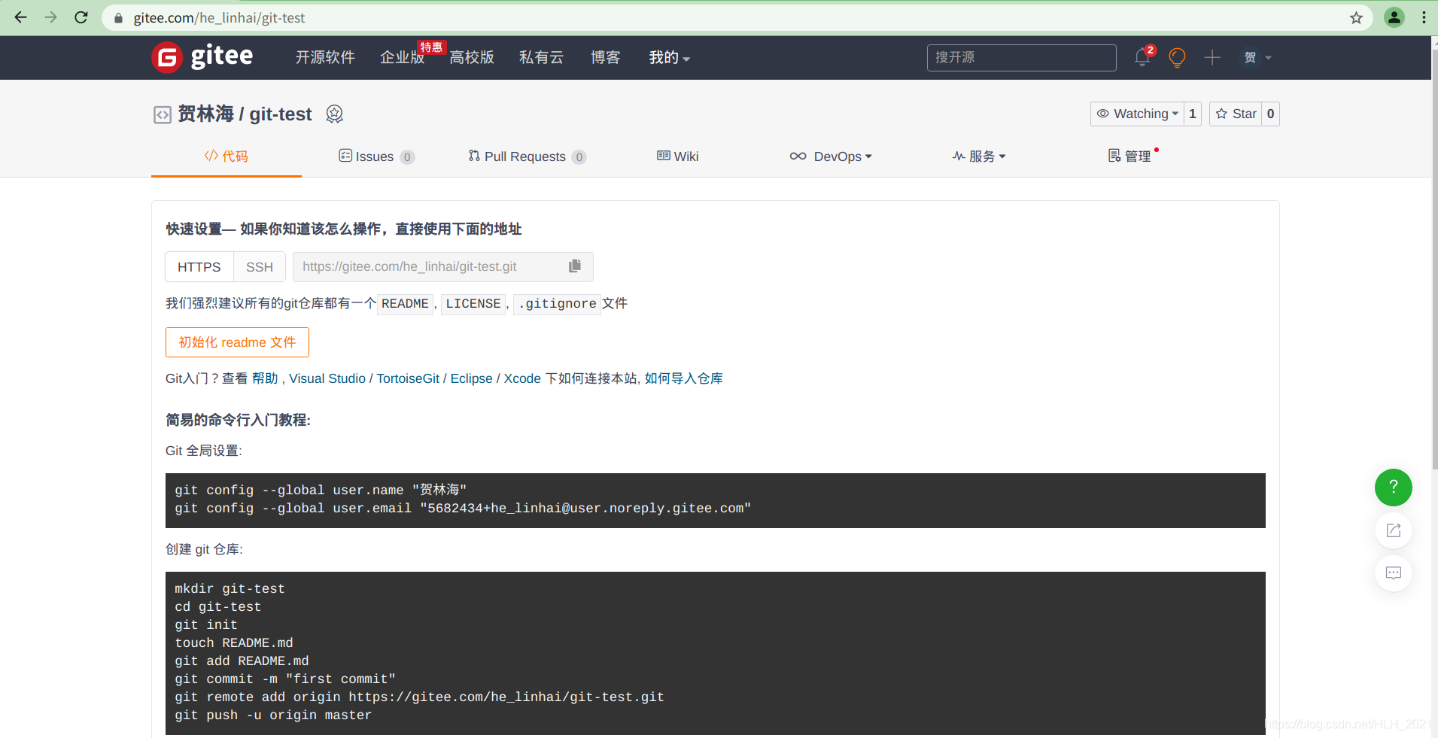The height and width of the screenshot is (738, 1438).
Task: Open the TortoiseGit link
Action: coord(408,378)
